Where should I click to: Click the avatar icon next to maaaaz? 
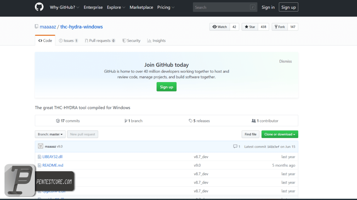point(40,146)
